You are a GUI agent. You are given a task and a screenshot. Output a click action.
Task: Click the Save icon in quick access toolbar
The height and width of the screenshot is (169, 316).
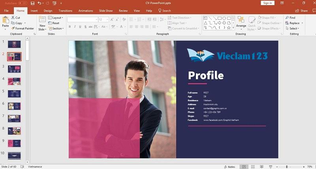click(x=32, y=3)
